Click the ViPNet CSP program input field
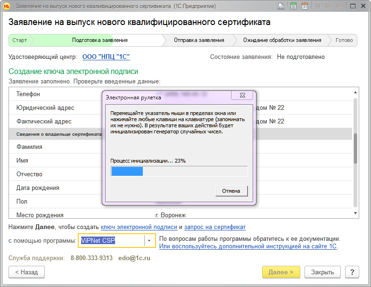 click(x=112, y=241)
